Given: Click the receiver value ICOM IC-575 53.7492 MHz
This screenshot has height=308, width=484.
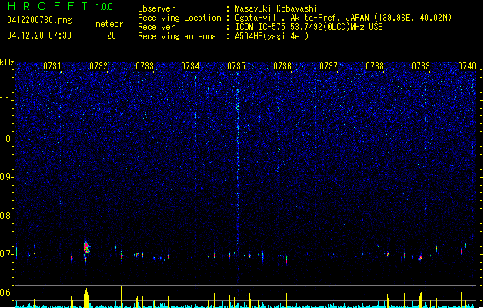Looking at the screenshot, I should (x=309, y=27).
